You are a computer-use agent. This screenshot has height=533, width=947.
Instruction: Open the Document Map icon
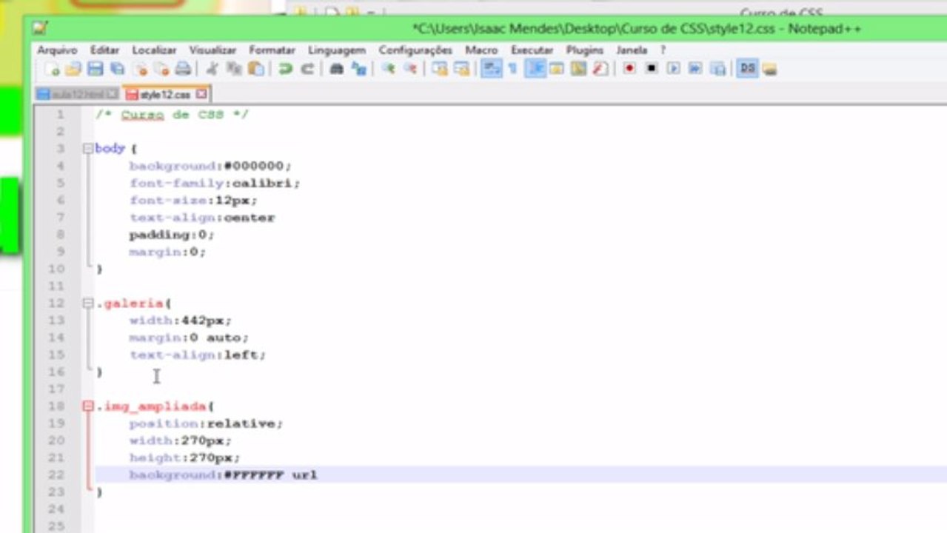coord(578,69)
